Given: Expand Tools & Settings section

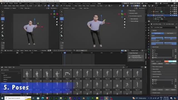Looking at the screenshot, I should tap(134, 21).
